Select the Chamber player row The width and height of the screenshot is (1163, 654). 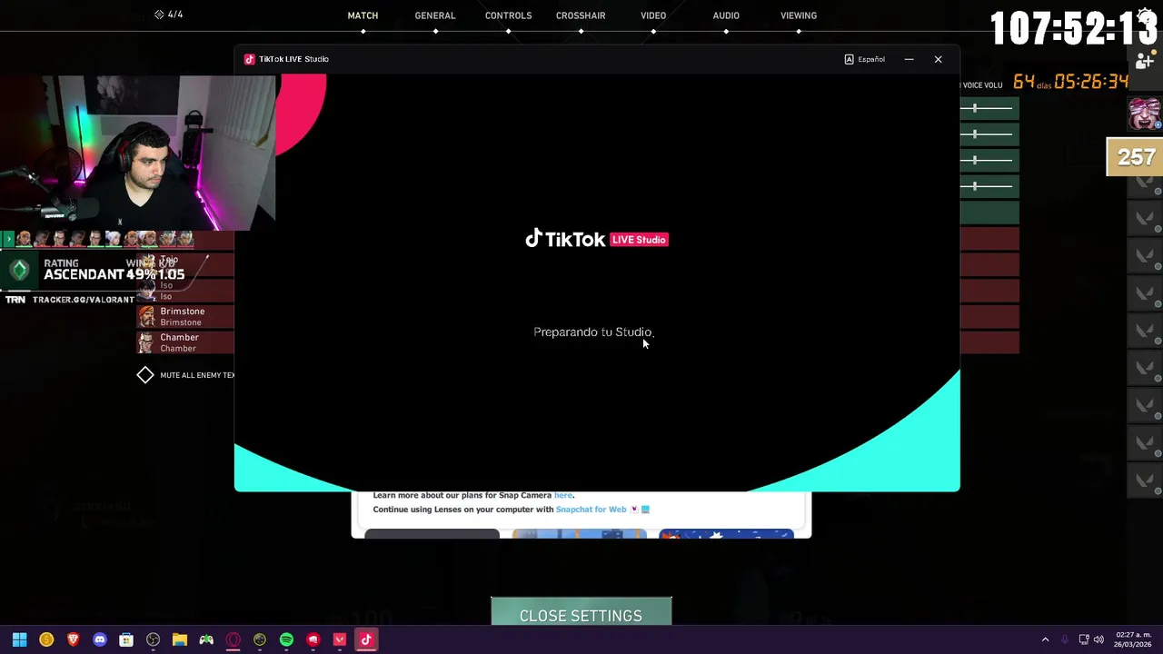[x=185, y=342]
